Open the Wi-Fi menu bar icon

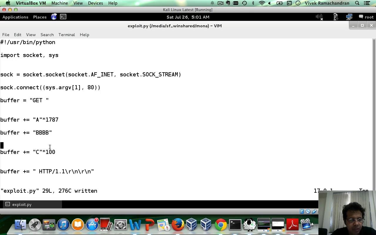tap(262, 3)
